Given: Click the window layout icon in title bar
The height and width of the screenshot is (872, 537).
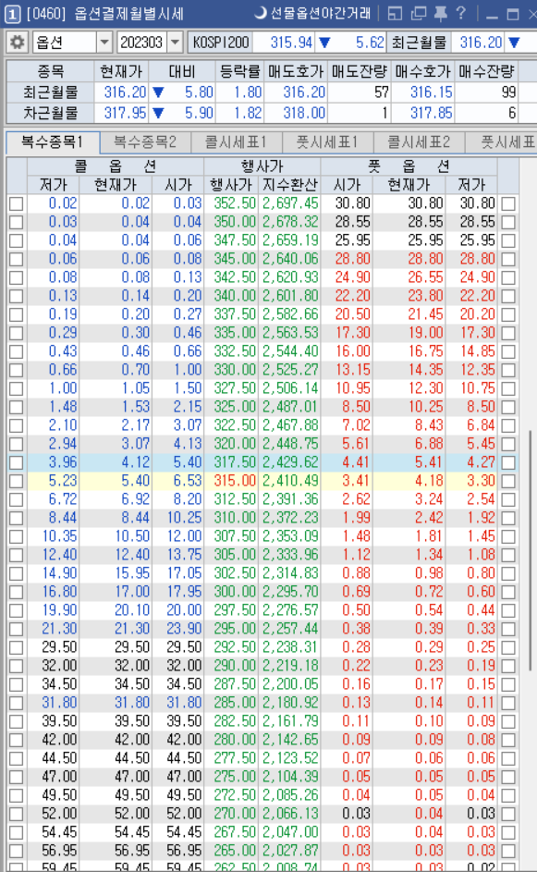Looking at the screenshot, I should [395, 13].
